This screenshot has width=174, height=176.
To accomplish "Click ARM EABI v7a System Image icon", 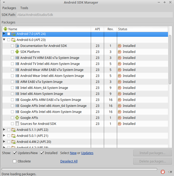I will pyautogui.click(x=17, y=82).
